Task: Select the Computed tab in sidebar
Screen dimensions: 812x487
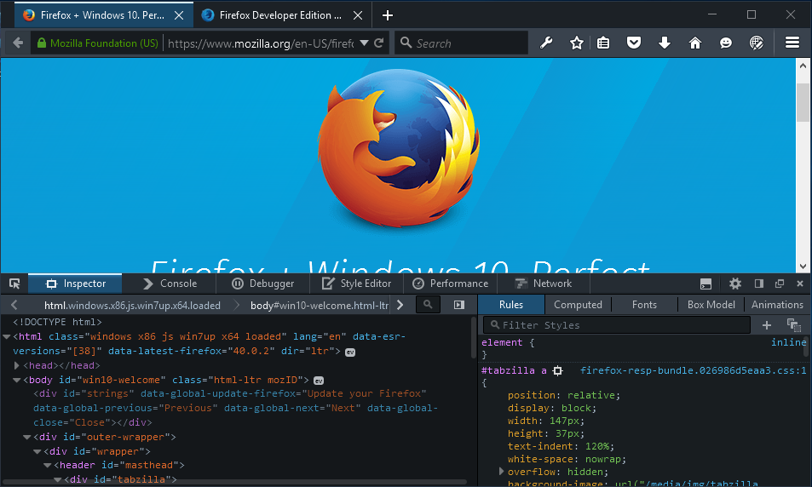Action: [578, 305]
